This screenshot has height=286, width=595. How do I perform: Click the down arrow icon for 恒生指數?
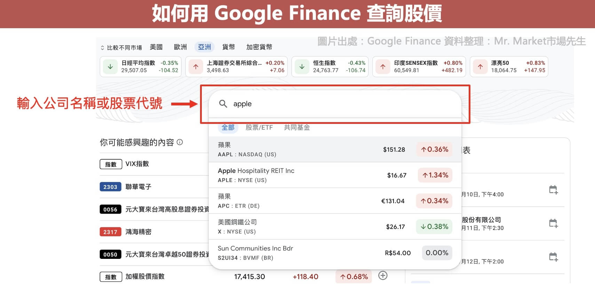tap(302, 66)
